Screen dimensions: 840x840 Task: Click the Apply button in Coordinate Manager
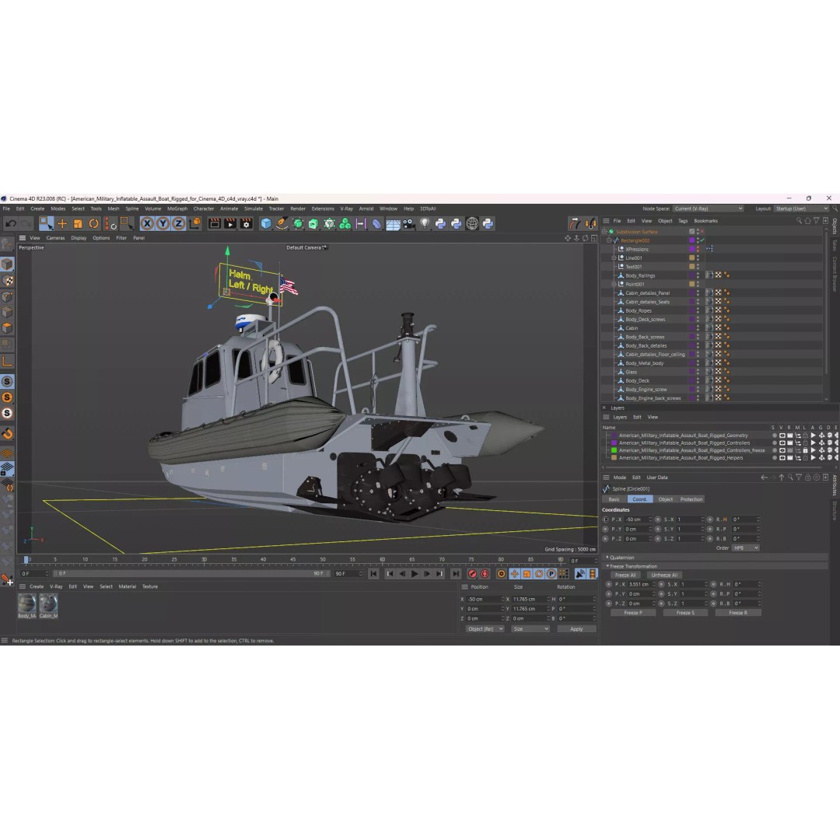tap(576, 629)
